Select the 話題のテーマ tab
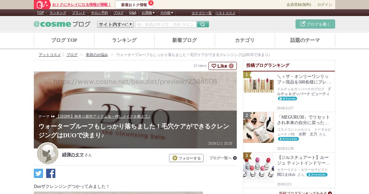369x194 pixels. (x=305, y=40)
